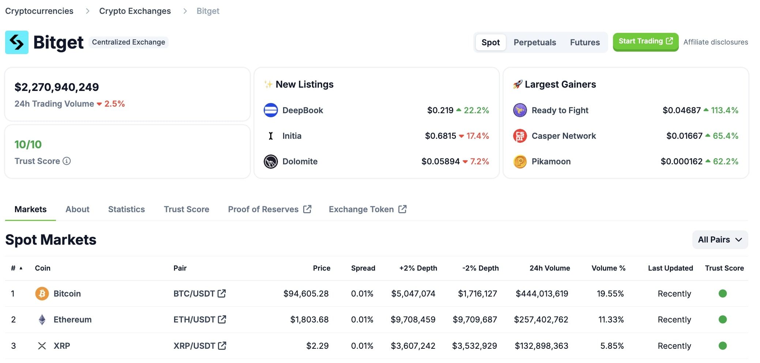The height and width of the screenshot is (363, 760).
Task: Select the Markets tab
Action: coord(30,209)
